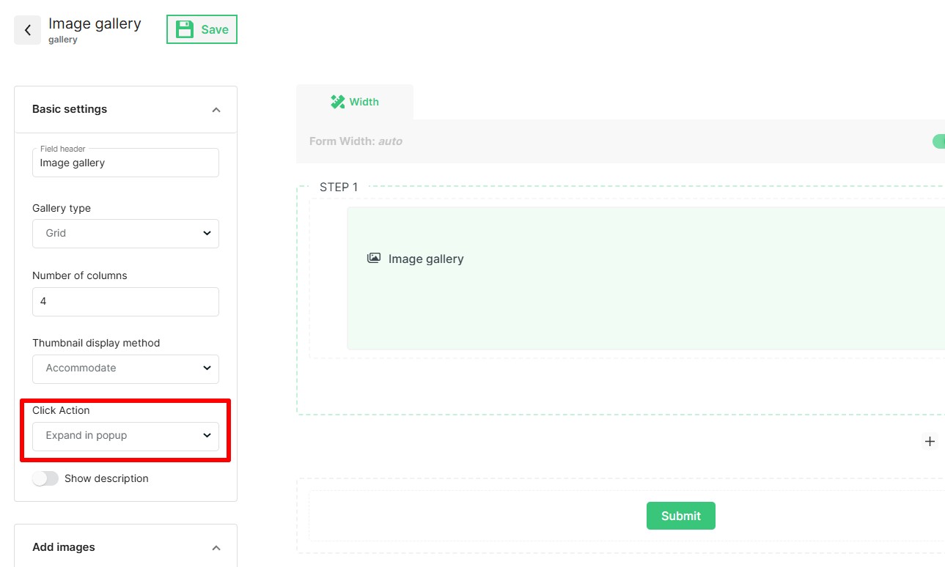
Task: Select the STEP 1 section header
Action: click(339, 187)
